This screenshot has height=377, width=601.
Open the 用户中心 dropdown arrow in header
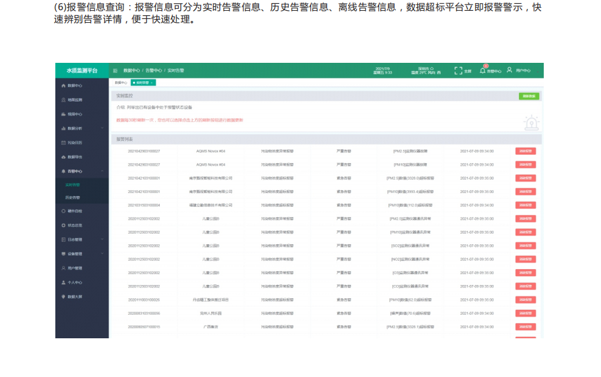click(537, 71)
